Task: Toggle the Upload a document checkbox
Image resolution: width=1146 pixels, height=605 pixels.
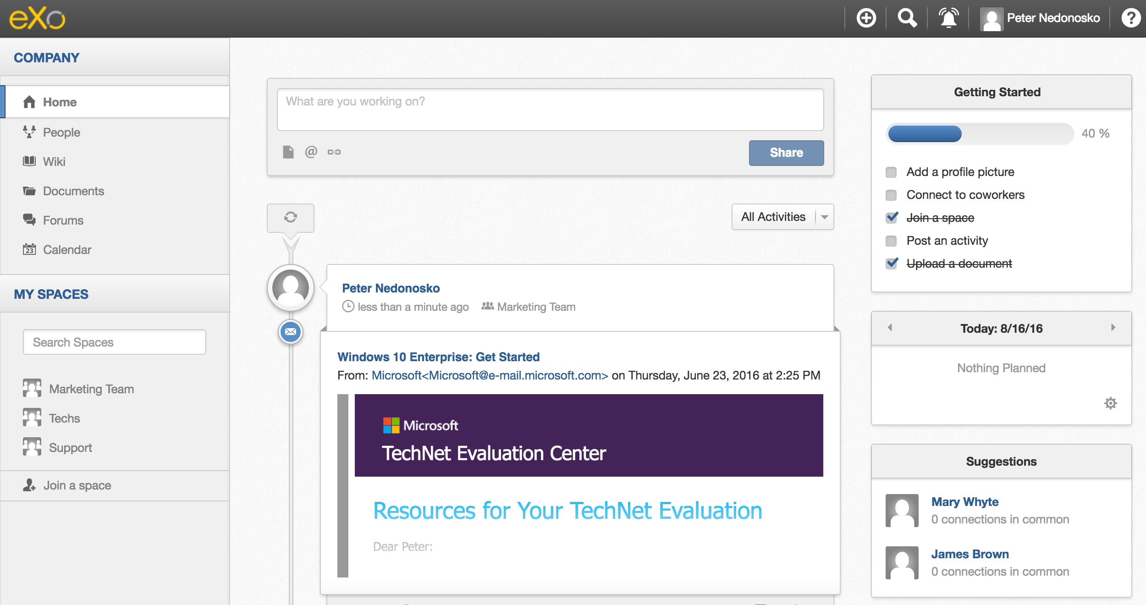Action: (x=892, y=263)
